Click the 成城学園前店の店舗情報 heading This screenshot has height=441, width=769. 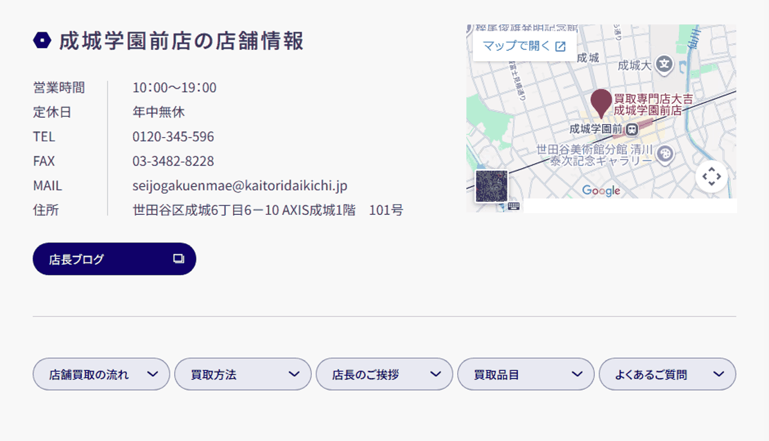pyautogui.click(x=181, y=41)
